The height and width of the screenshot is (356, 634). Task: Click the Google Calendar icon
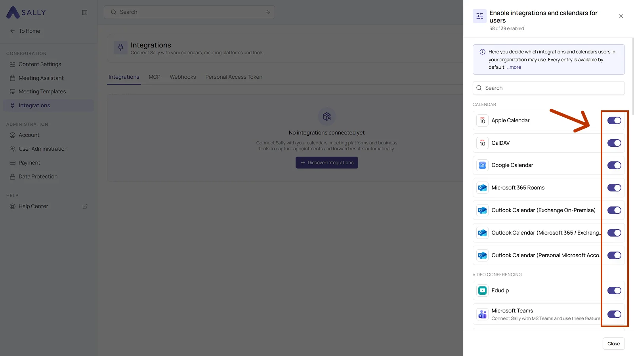point(482,165)
